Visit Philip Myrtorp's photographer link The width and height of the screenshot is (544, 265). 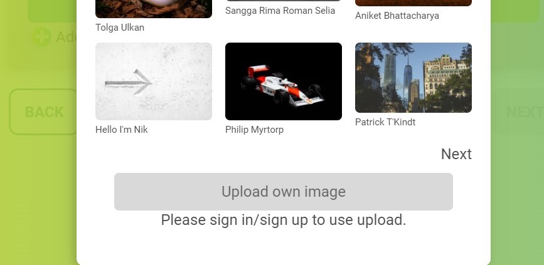(x=254, y=130)
